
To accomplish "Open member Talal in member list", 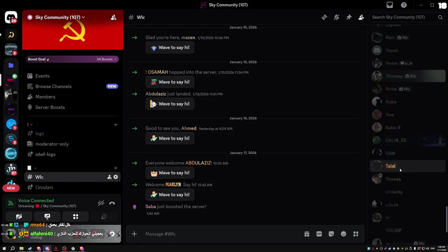I will 408,166.
